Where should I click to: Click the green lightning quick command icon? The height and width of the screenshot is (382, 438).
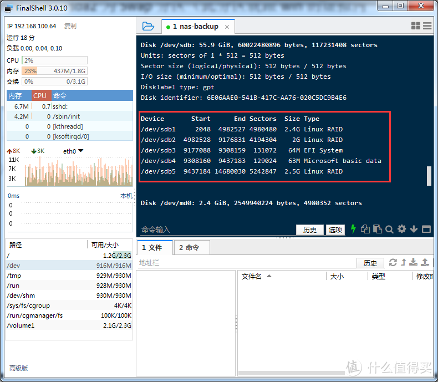(353, 229)
